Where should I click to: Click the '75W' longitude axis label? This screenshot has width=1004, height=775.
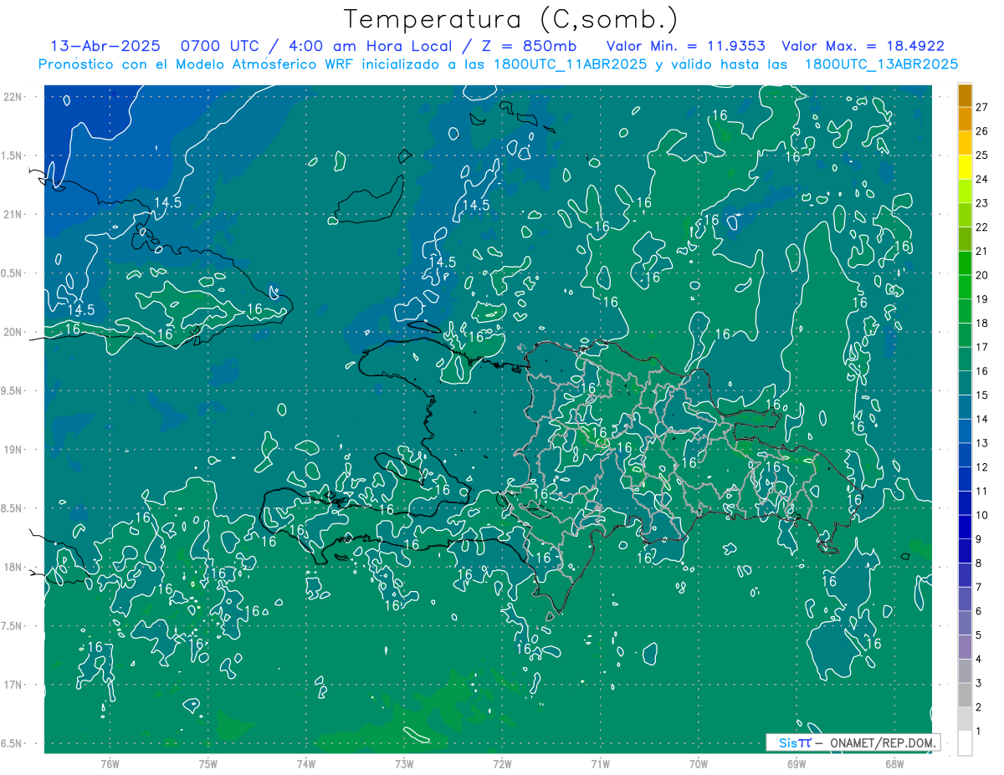(208, 763)
